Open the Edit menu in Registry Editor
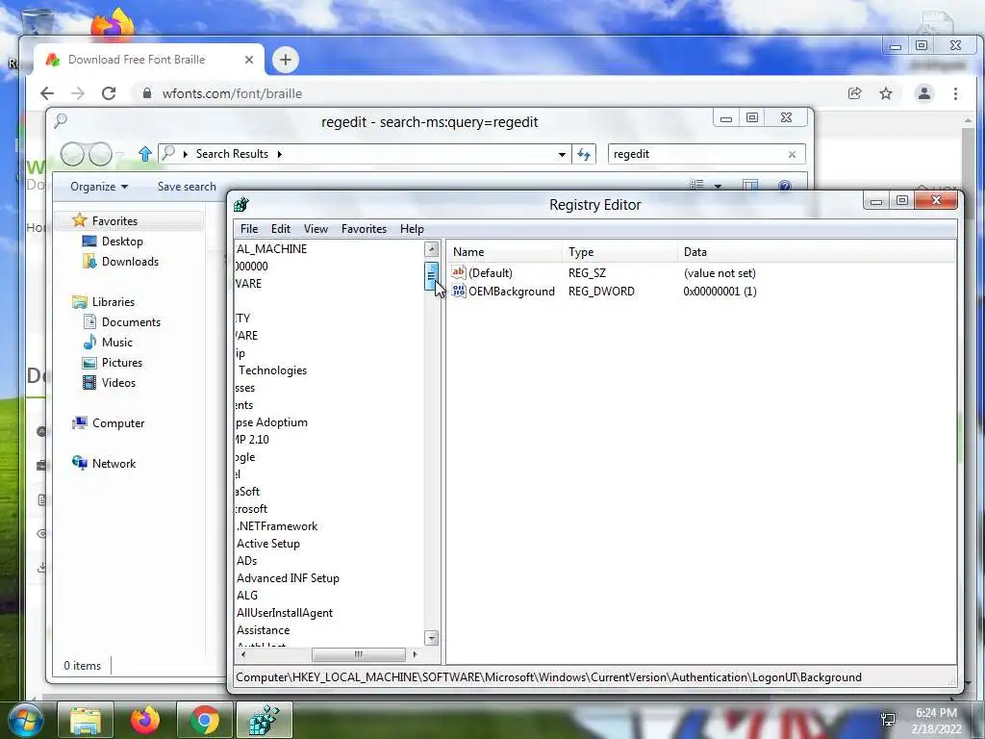 [280, 229]
